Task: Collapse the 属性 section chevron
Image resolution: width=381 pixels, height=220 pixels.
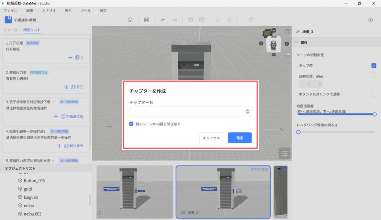Action: [297, 43]
